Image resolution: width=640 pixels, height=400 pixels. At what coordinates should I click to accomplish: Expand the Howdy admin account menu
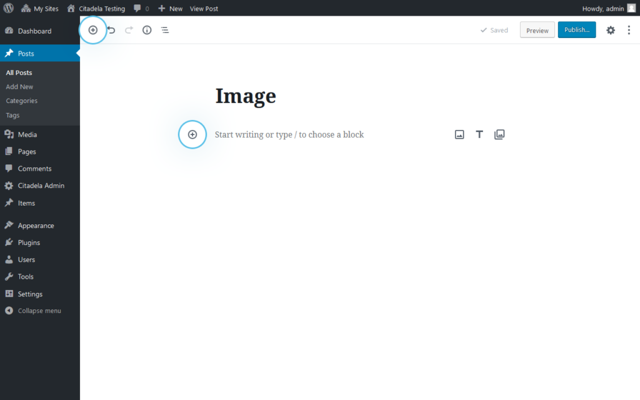604,8
